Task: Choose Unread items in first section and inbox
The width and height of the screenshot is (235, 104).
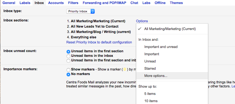Action: 68,61
